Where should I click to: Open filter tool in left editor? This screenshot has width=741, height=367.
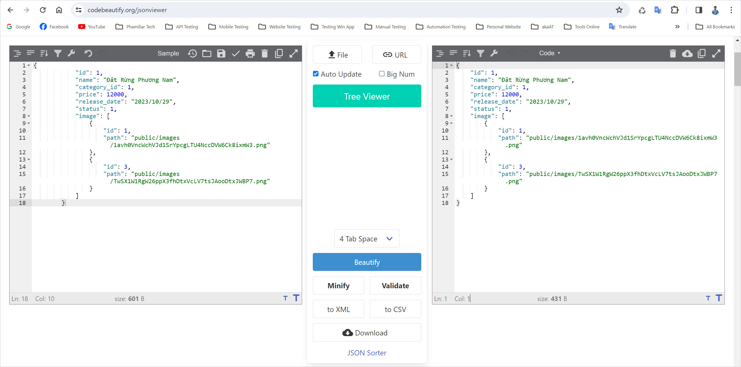[x=58, y=53]
